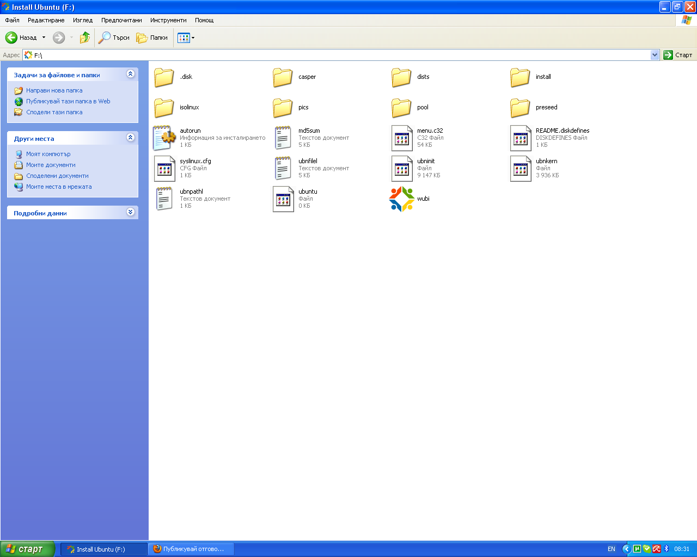Select the ubninit file
The image size is (697, 557).
[x=416, y=169]
